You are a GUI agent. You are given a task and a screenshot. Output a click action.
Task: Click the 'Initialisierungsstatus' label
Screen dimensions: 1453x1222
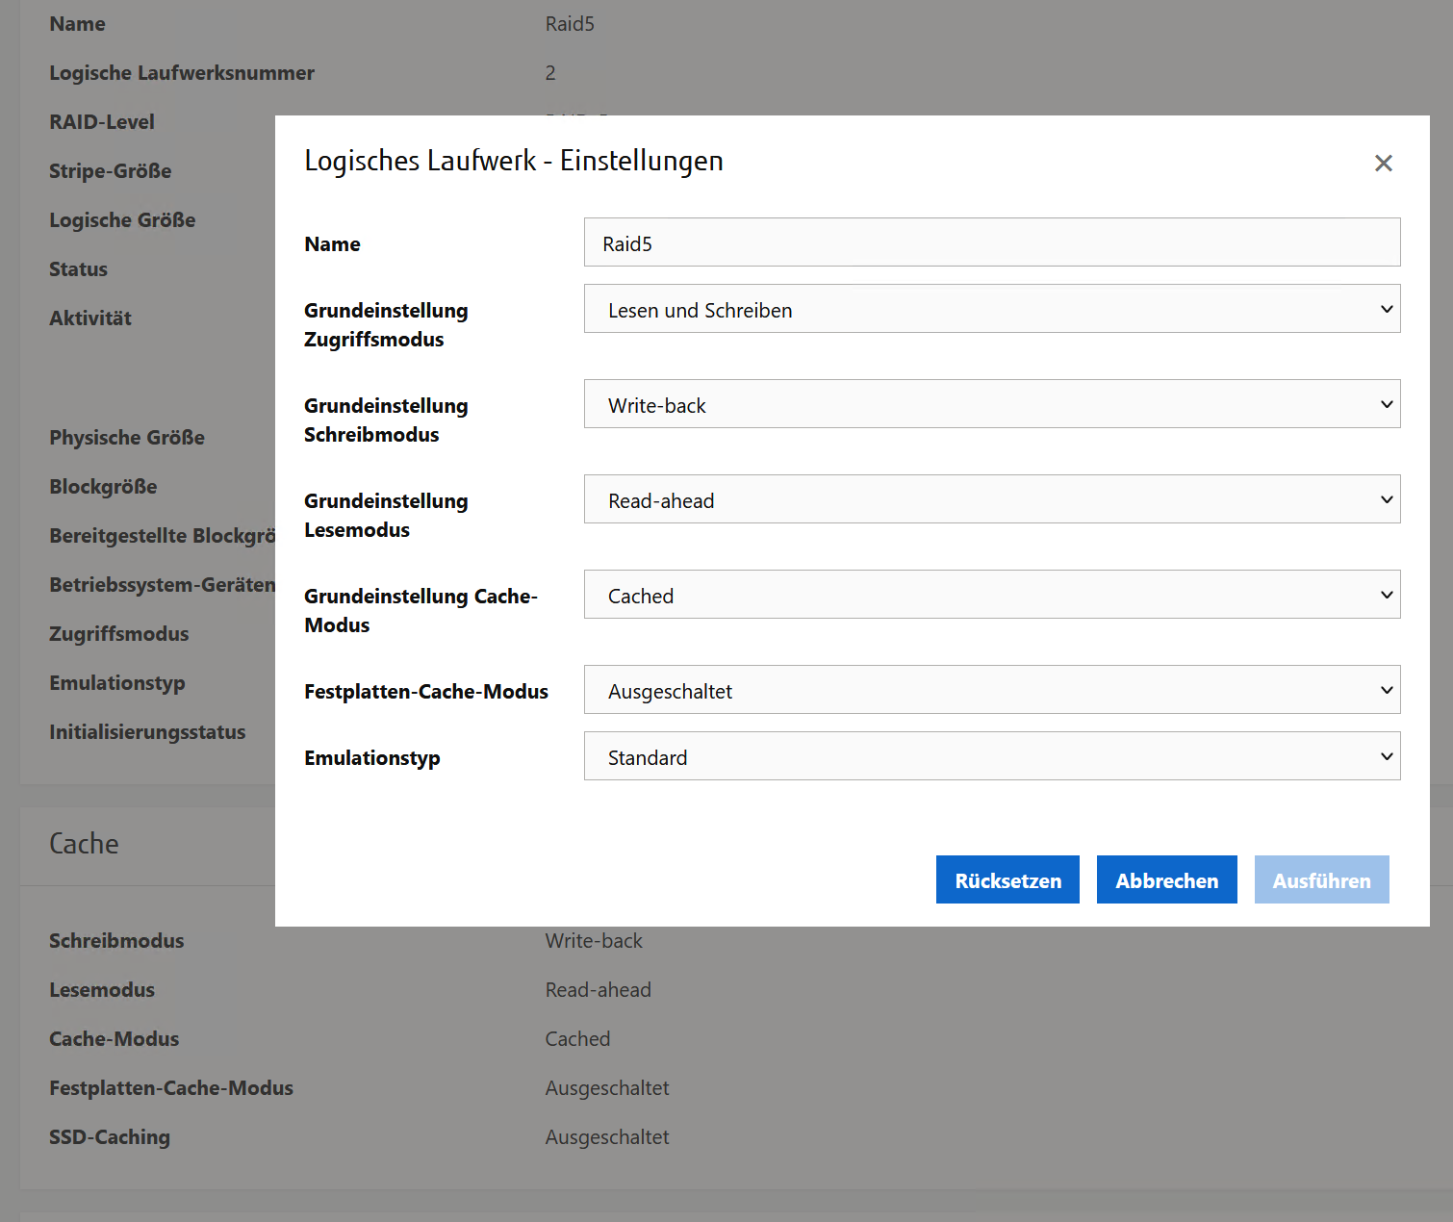click(x=147, y=732)
